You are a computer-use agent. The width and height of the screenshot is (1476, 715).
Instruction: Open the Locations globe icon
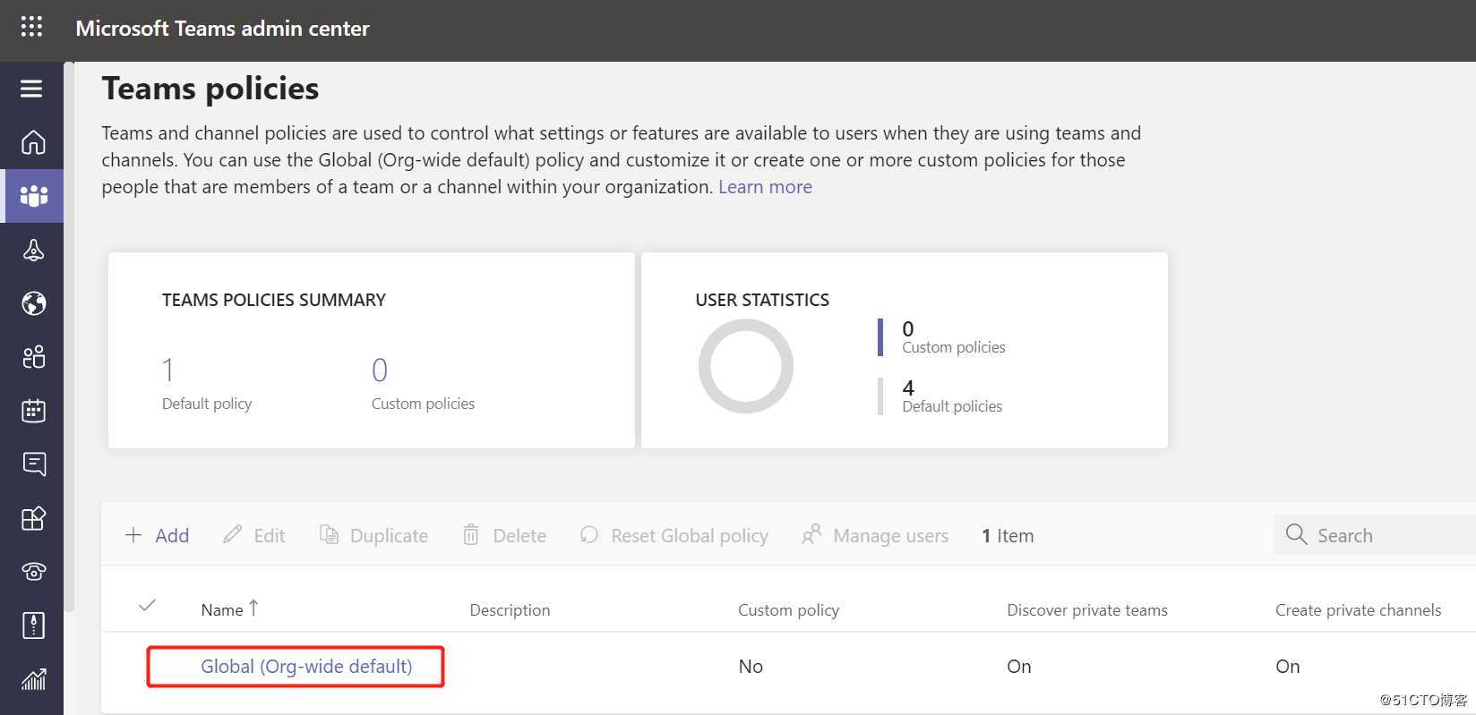[33, 303]
